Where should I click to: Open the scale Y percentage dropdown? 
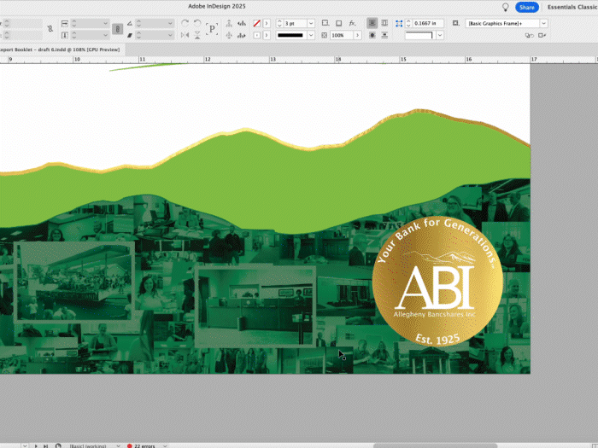(x=106, y=36)
